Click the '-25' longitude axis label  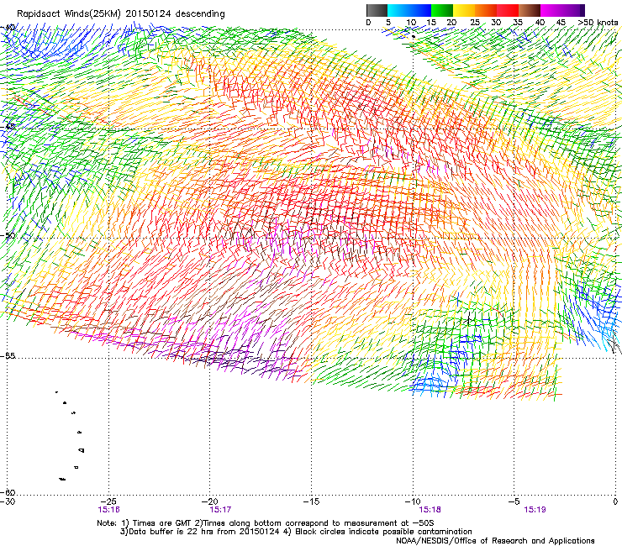coord(108,502)
